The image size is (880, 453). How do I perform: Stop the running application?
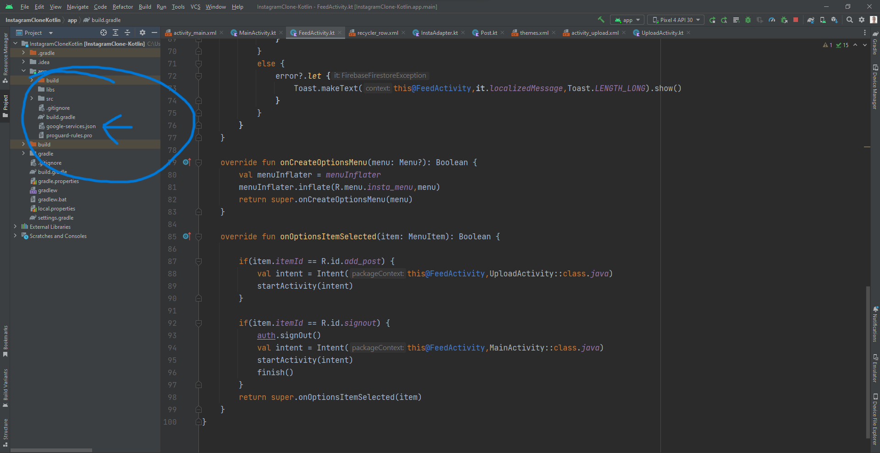(x=797, y=20)
